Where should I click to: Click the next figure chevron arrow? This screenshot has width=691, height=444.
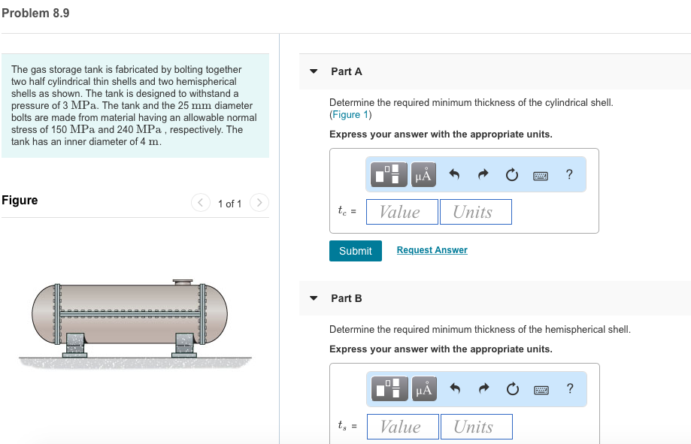click(x=259, y=202)
